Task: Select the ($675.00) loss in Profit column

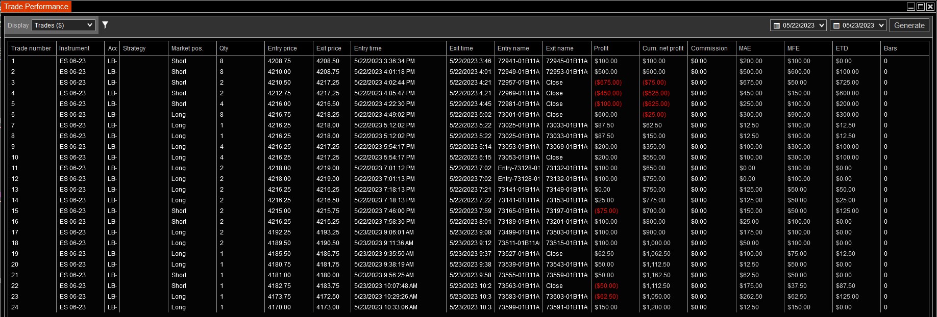Action: pos(608,83)
